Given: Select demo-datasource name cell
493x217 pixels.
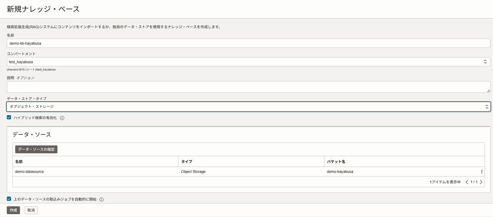Looking at the screenshot, I should coord(96,172).
